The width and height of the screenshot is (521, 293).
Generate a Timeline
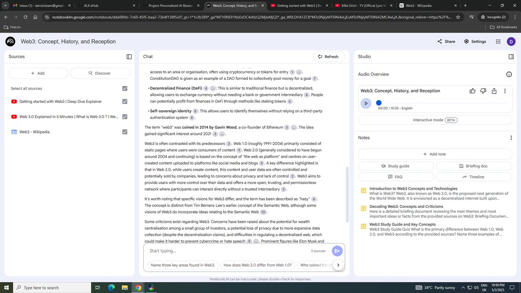click(474, 177)
